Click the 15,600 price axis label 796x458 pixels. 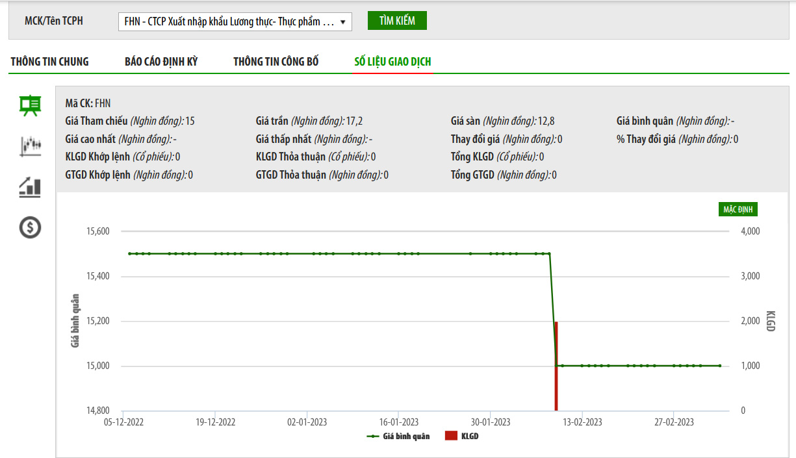[x=97, y=231]
